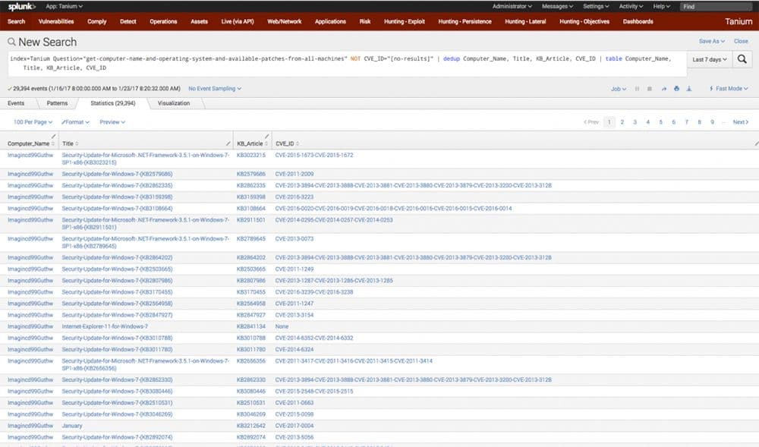This screenshot has height=447, width=759.
Task: Switch to Patterns tab
Action: point(57,103)
